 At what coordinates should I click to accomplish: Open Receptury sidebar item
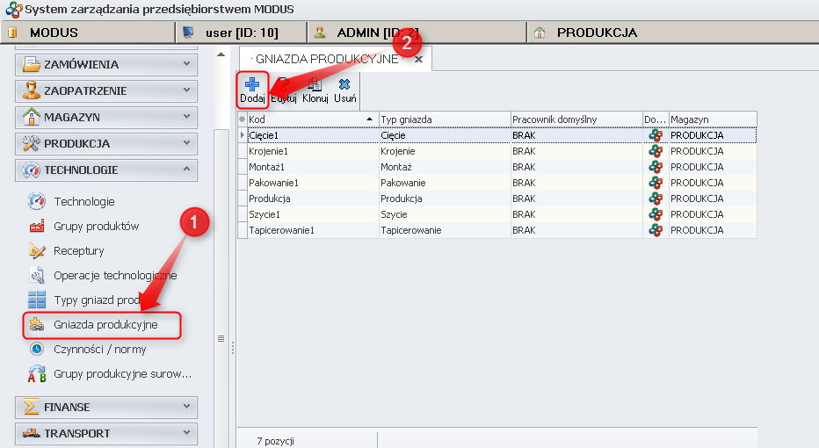click(78, 250)
